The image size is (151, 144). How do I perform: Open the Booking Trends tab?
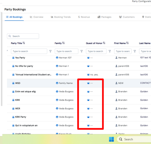pos(61,17)
